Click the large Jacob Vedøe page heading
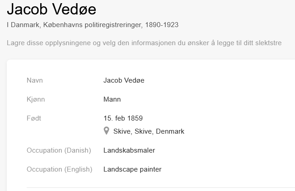The image size is (295, 191). click(x=52, y=9)
